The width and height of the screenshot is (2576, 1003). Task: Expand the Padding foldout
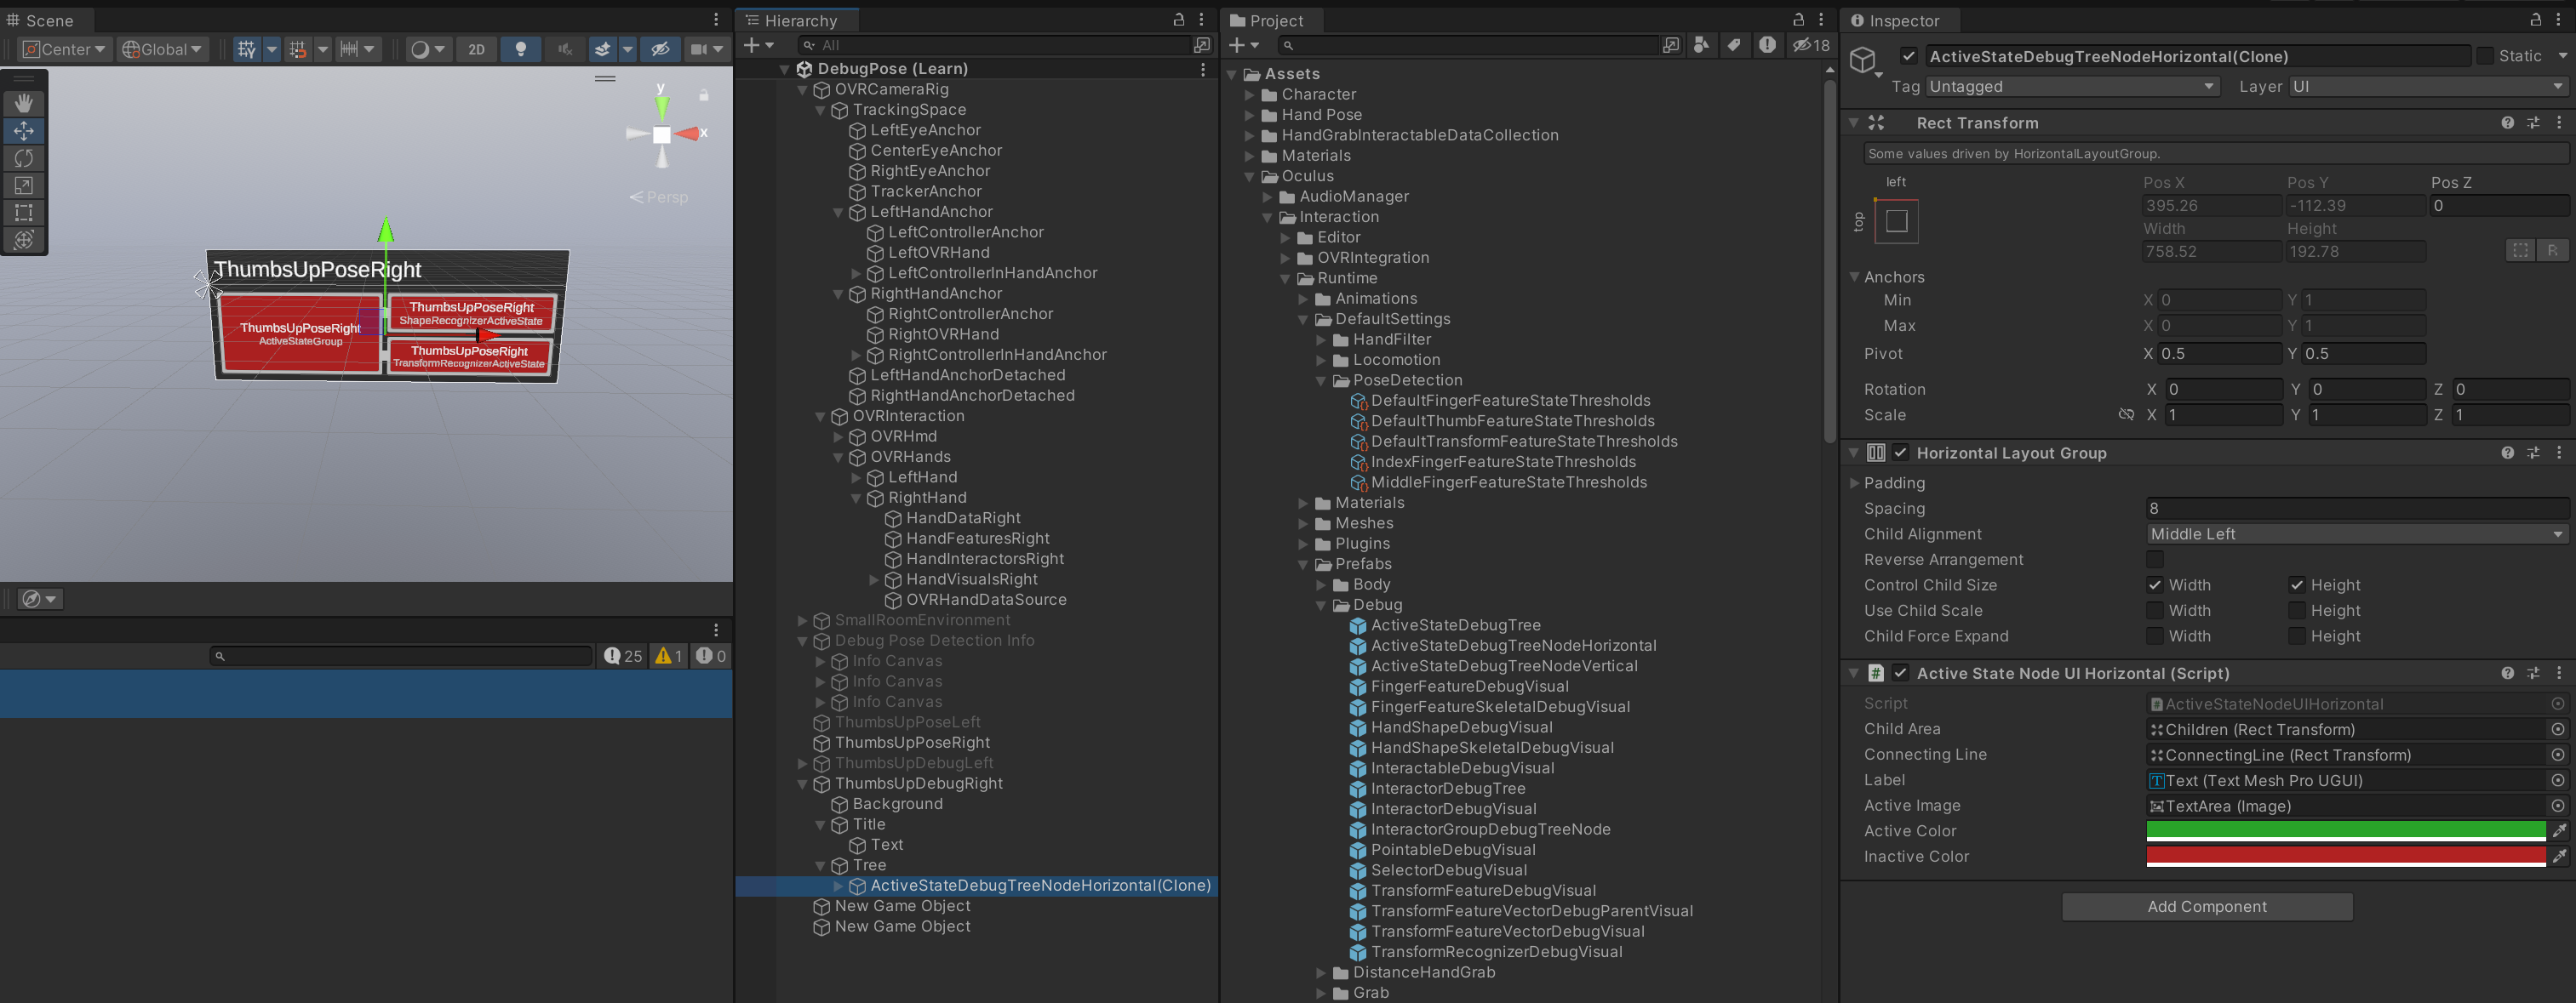pos(1855,483)
